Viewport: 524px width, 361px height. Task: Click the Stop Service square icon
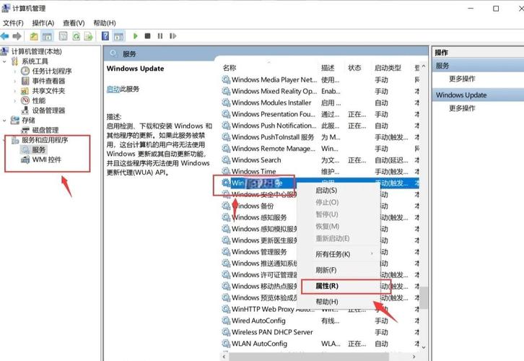coord(147,35)
